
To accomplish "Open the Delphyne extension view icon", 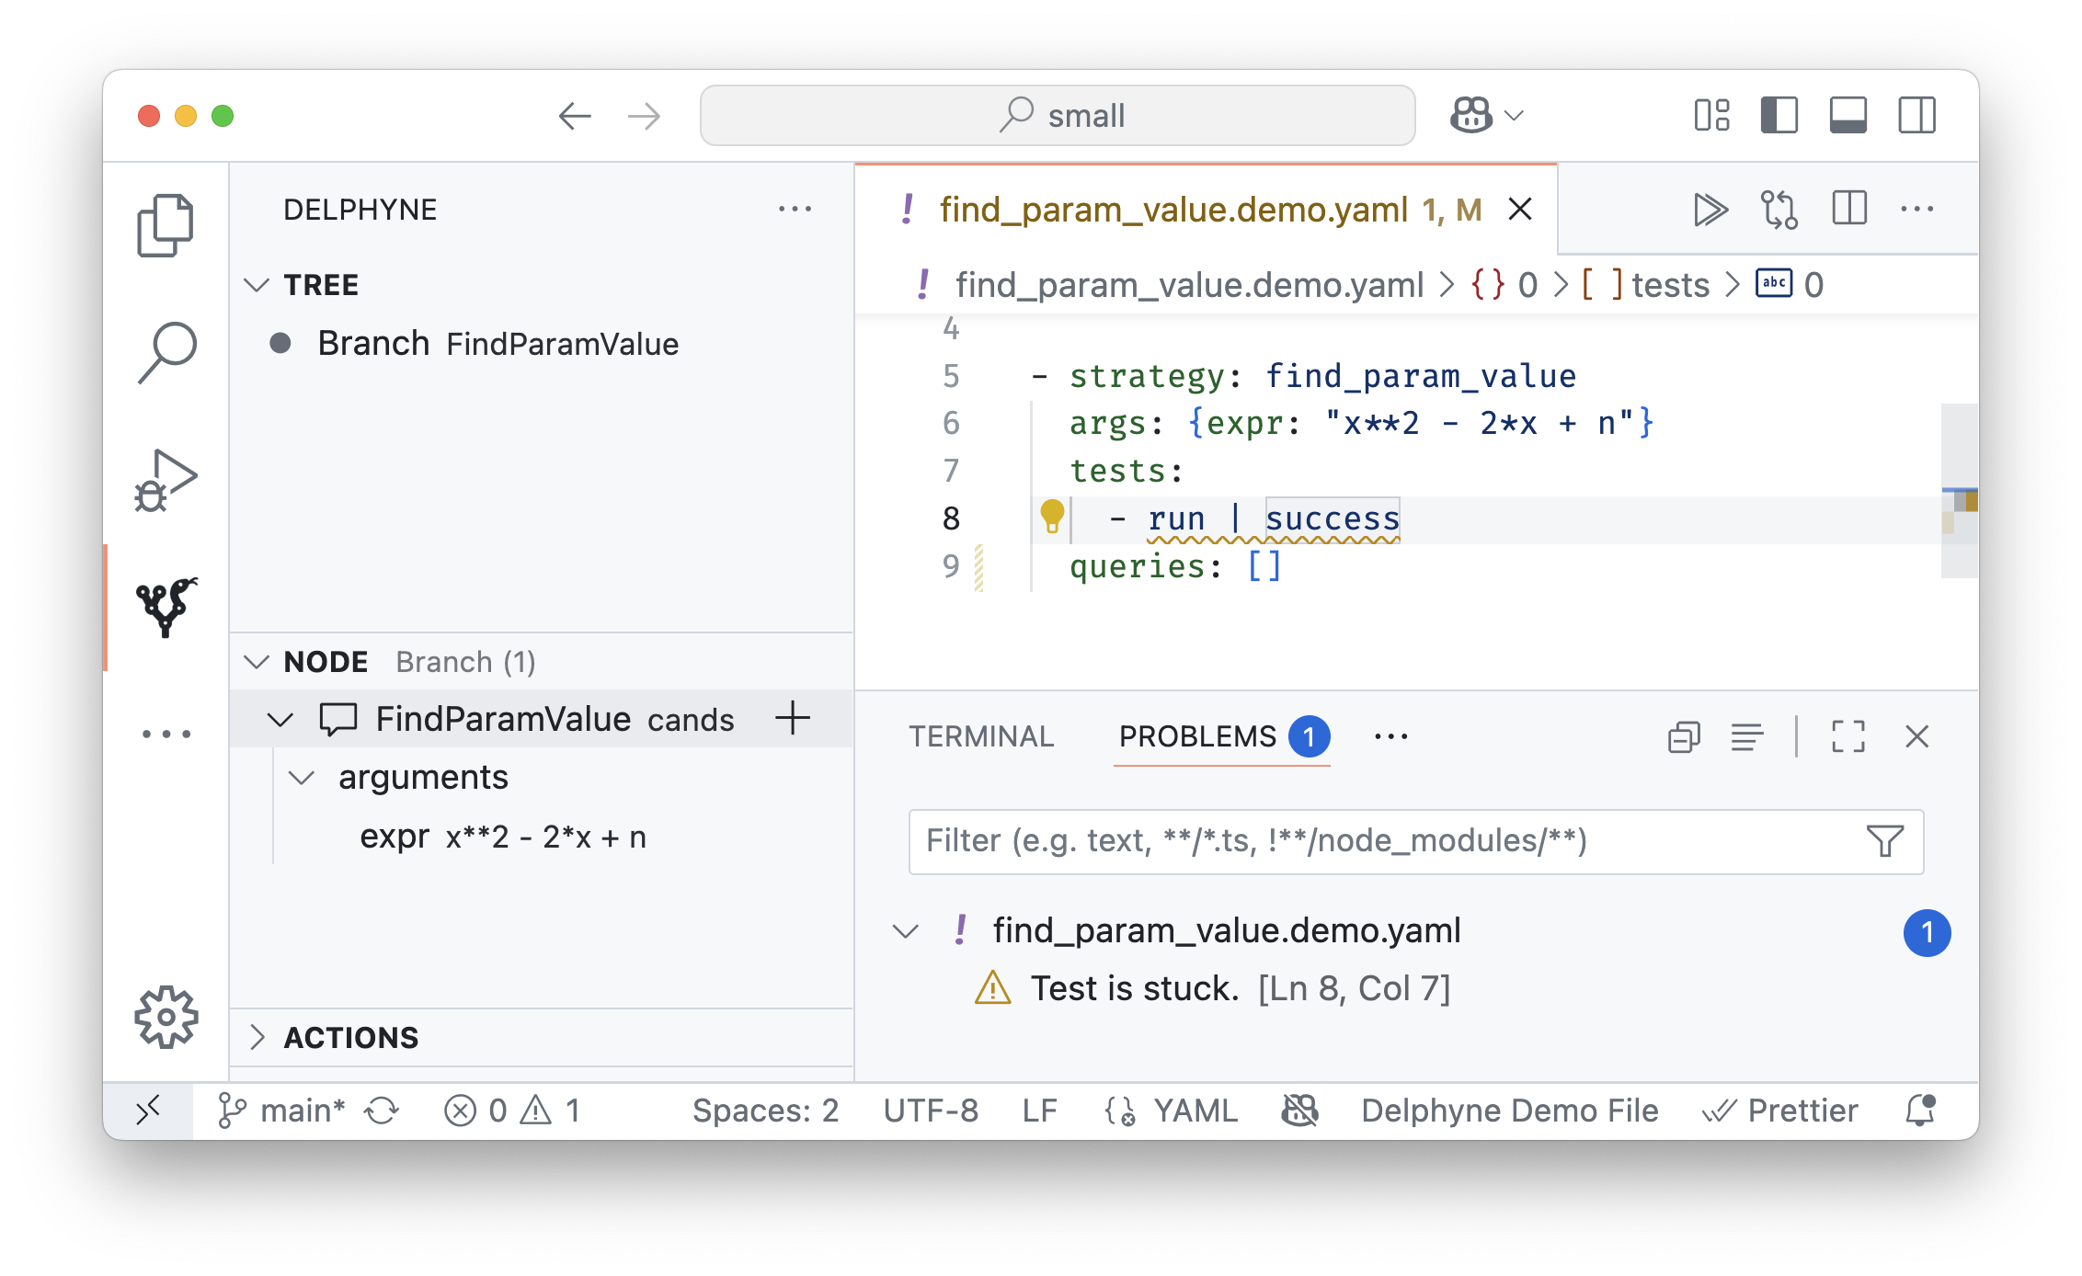I will (166, 607).
